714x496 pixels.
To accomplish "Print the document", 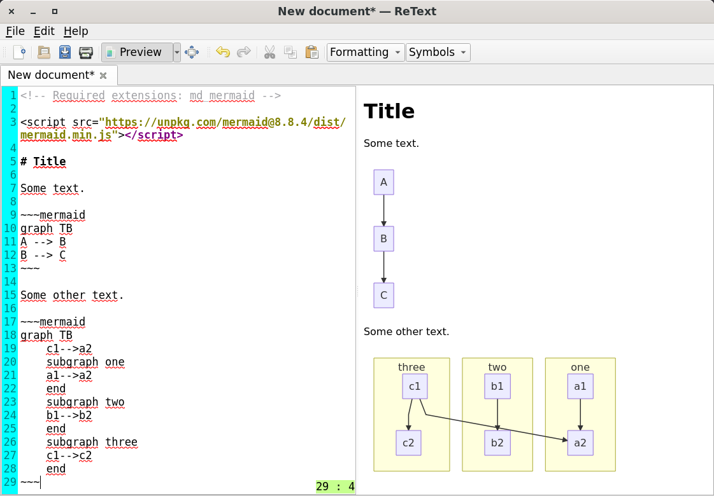I will [x=86, y=52].
